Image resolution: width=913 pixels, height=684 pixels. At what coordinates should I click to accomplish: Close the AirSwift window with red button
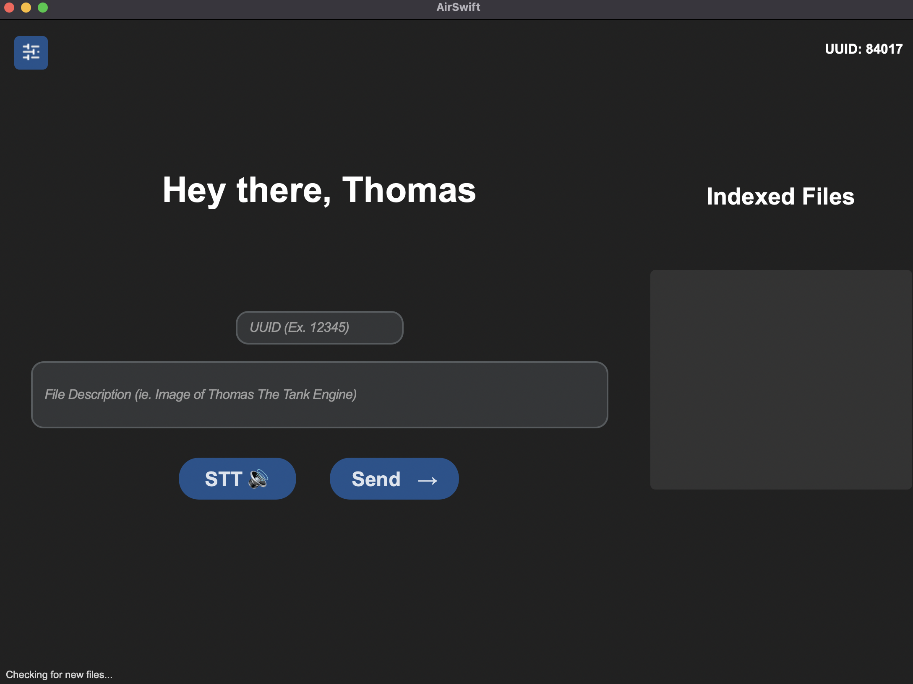[9, 8]
